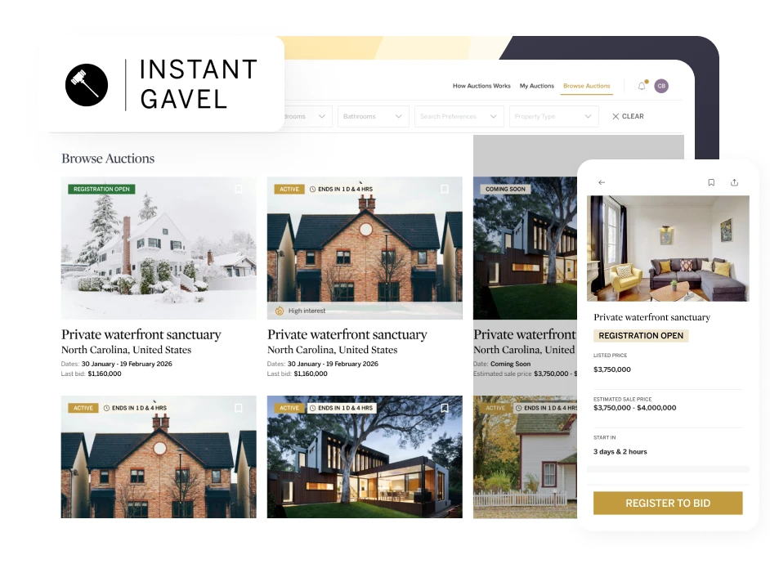This screenshot has width=770, height=573.
Task: Open How Auctions Works page
Action: 481,86
